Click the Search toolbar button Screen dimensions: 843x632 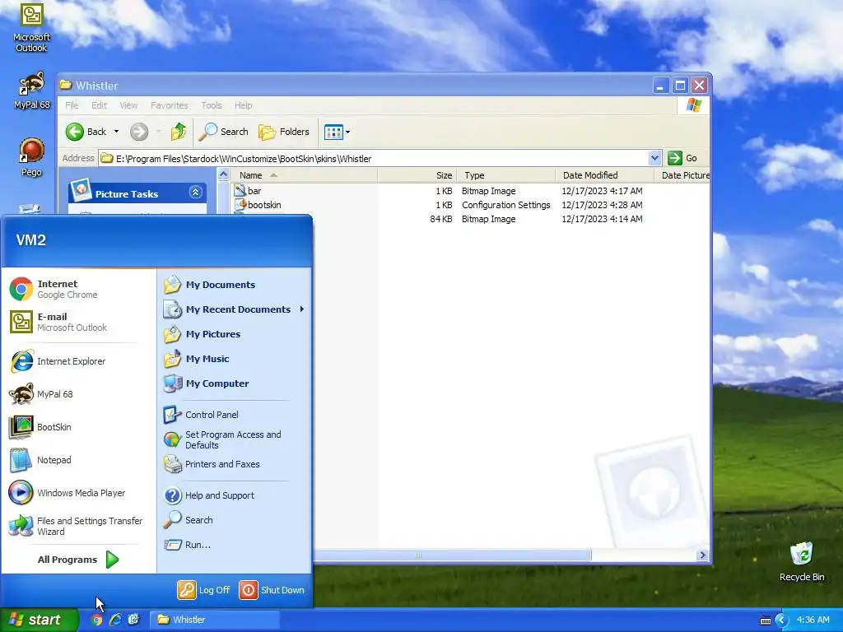pos(224,132)
